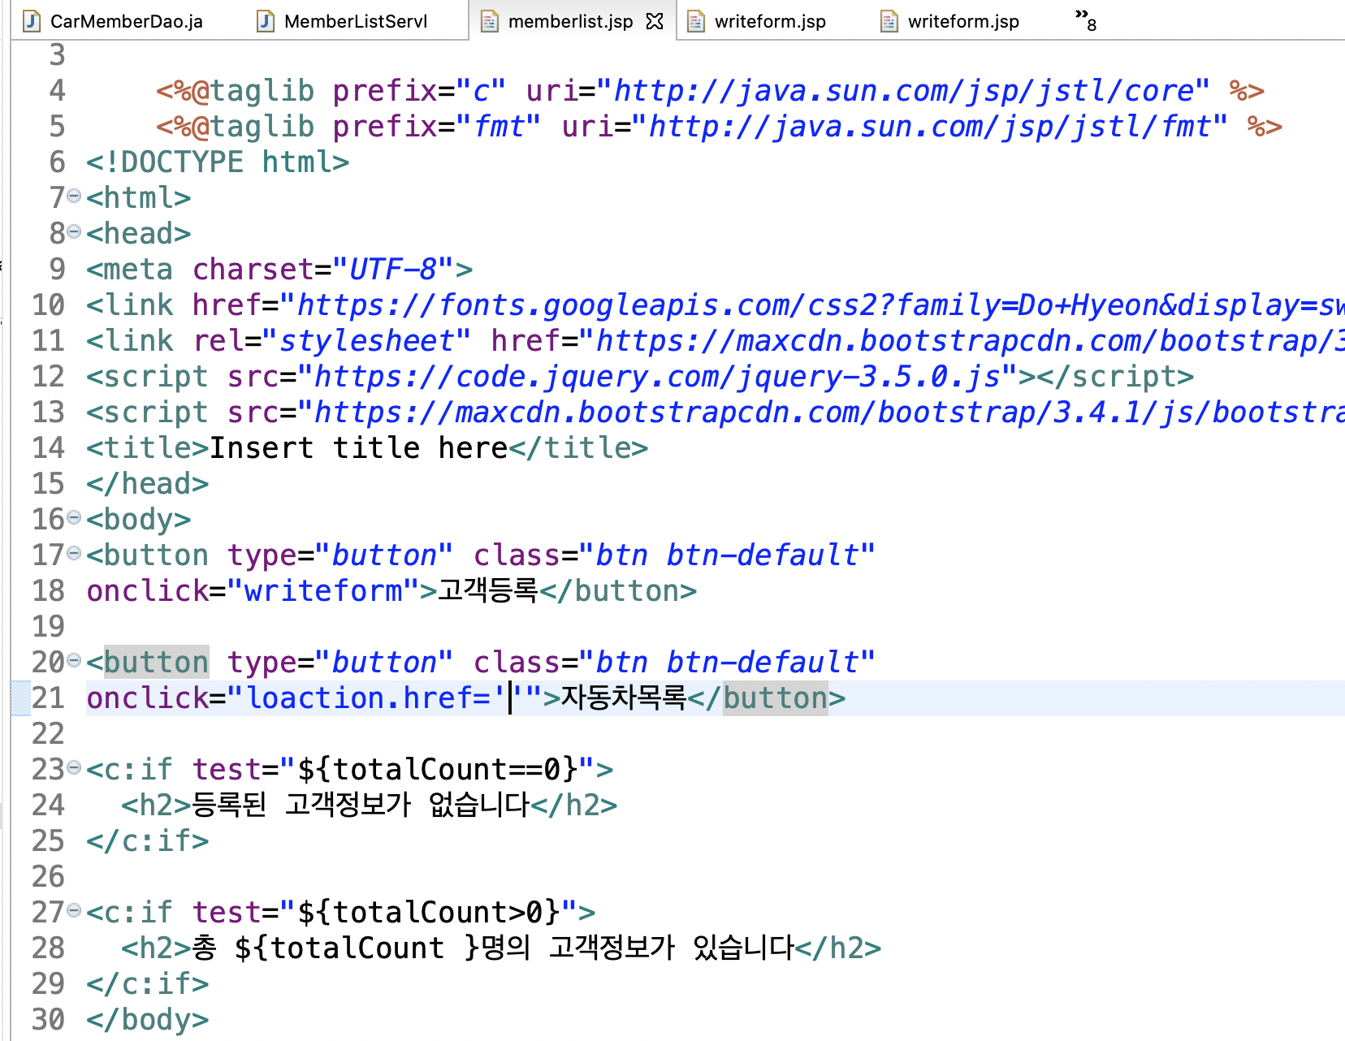
Task: Select the memberlist.jsp tab
Action: [570, 21]
